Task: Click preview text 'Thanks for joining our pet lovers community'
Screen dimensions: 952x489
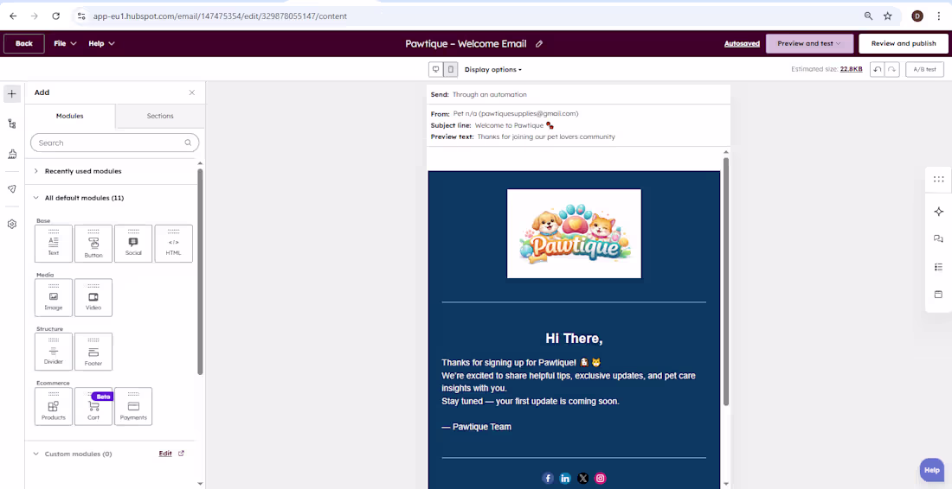Action: coord(546,137)
